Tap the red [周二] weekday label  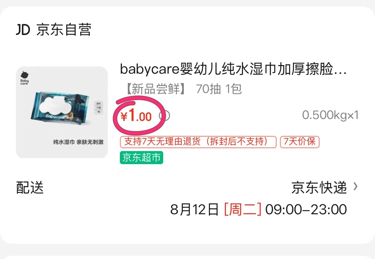coord(242,209)
